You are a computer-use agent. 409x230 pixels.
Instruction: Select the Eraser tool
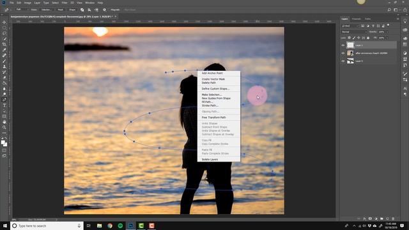(x=4, y=77)
